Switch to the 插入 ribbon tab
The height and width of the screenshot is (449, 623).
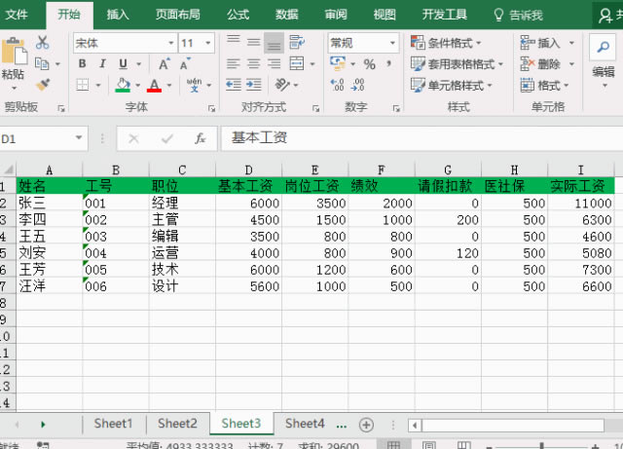[118, 15]
